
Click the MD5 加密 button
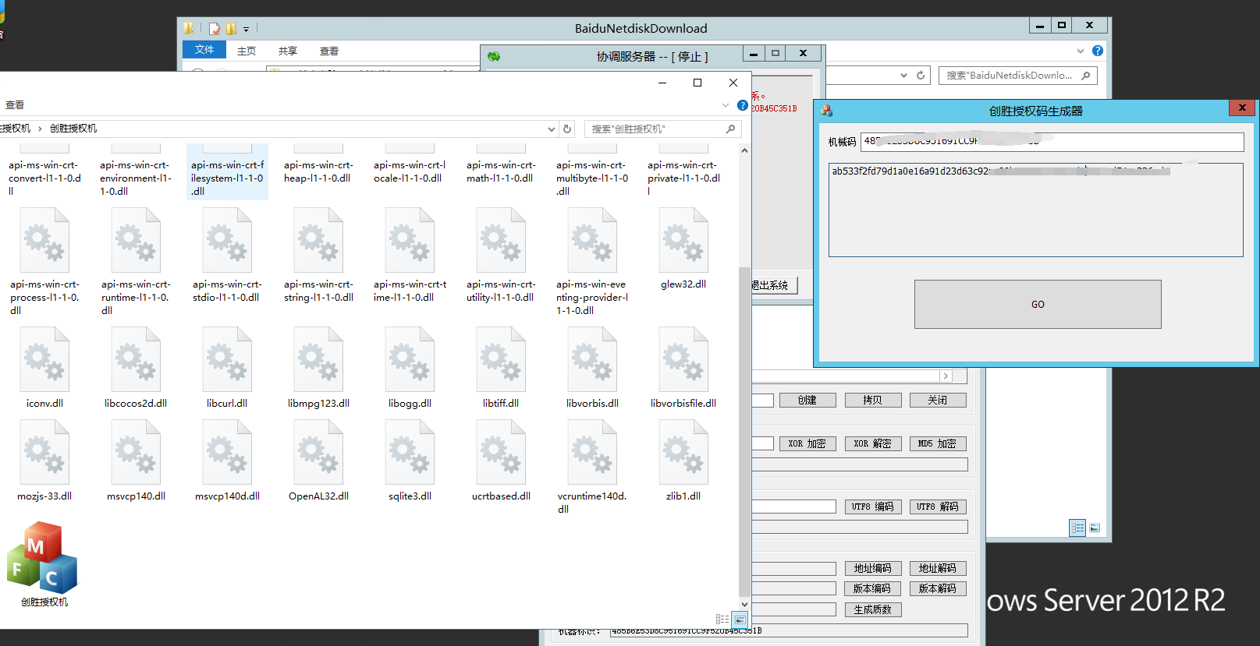pyautogui.click(x=937, y=444)
